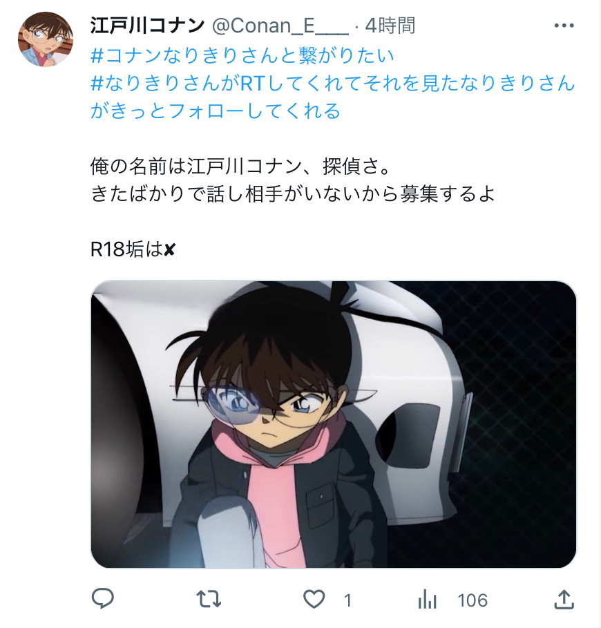The width and height of the screenshot is (601, 628).
Task: Open display name 江戸川コナン profile
Action: 147,26
